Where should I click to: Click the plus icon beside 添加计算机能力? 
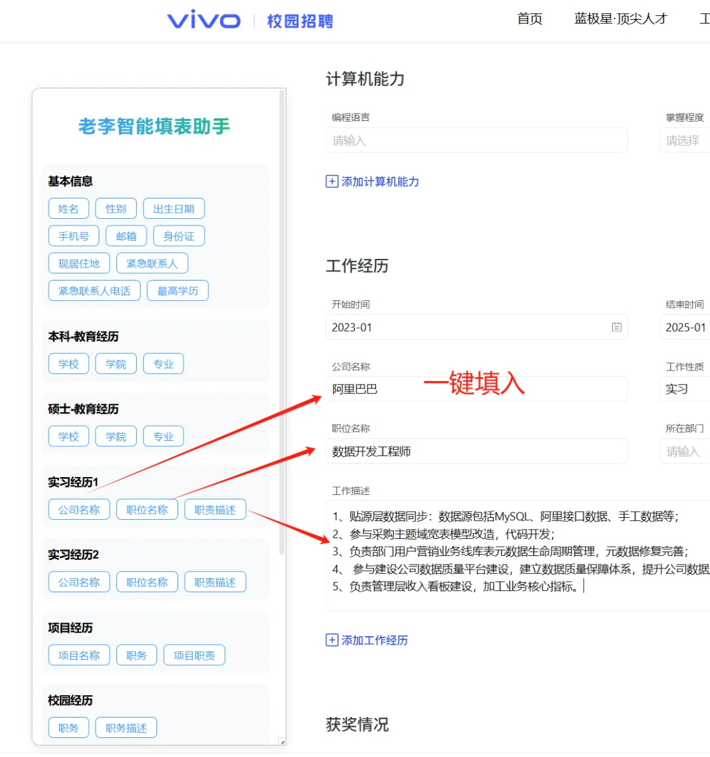[332, 181]
